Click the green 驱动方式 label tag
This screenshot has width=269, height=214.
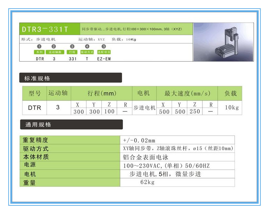(87, 52)
